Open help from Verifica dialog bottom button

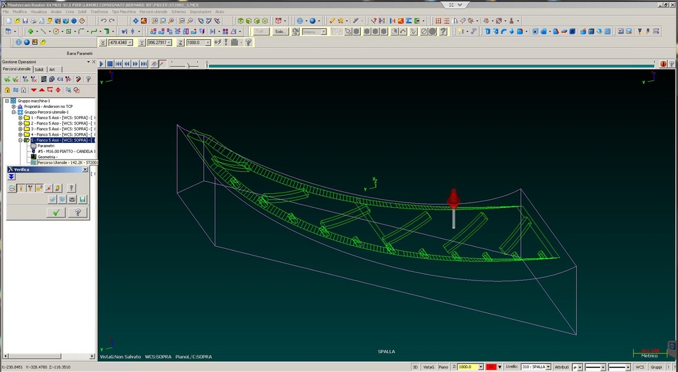click(78, 212)
